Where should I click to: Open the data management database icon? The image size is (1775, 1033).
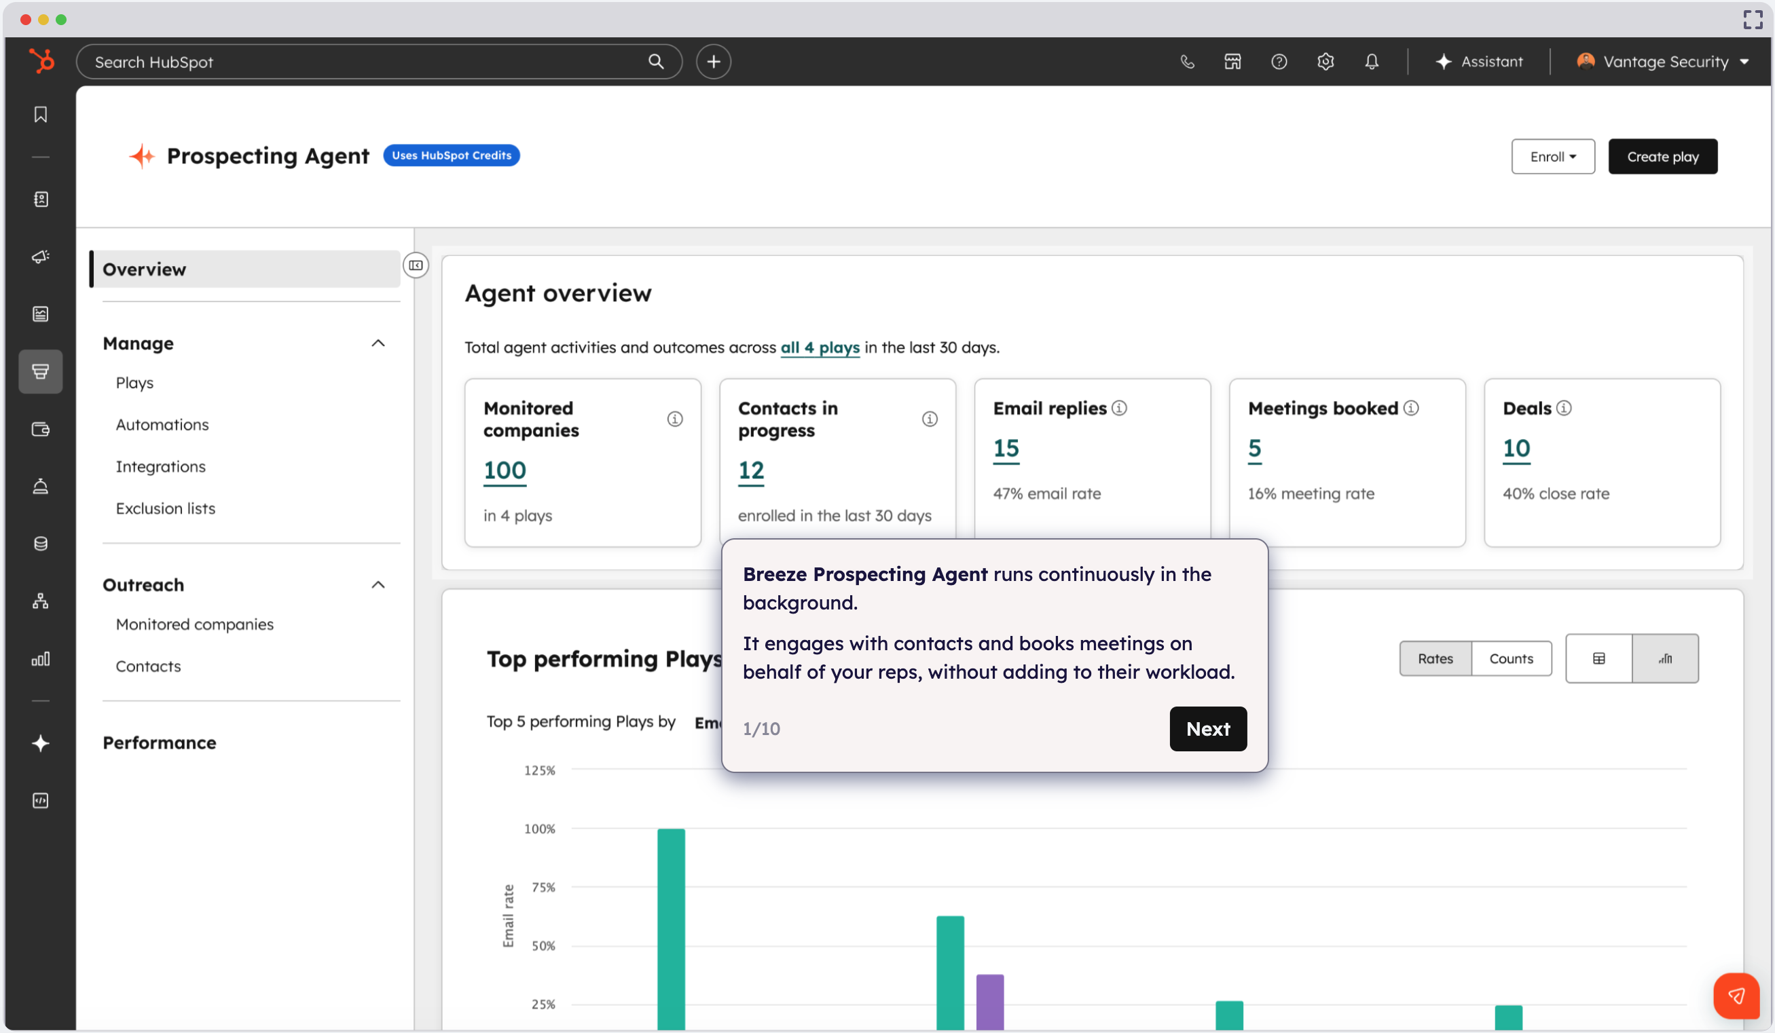point(41,544)
